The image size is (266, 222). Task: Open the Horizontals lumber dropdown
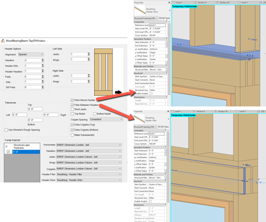[x=89, y=145]
